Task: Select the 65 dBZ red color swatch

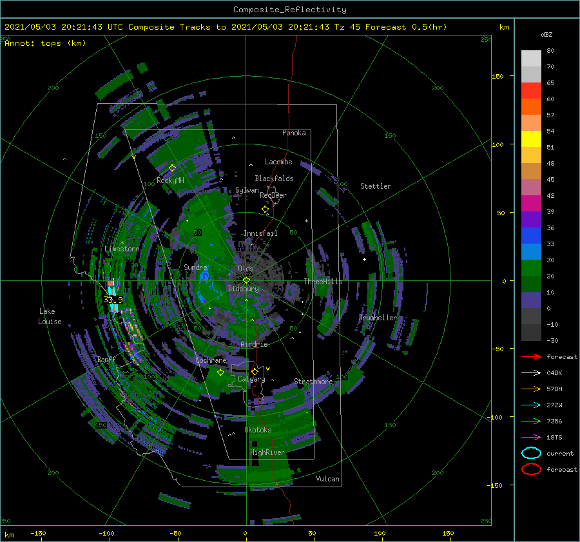Action: coord(531,90)
